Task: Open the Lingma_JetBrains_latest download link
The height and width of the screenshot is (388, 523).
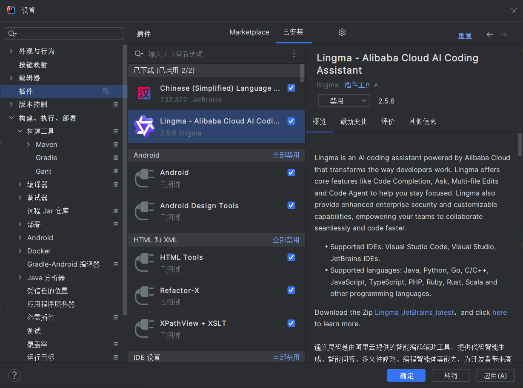Action: 414,312
